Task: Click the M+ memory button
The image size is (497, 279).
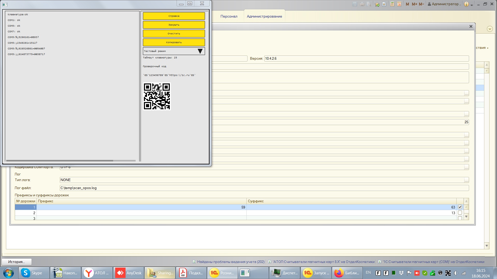Action: (x=414, y=4)
